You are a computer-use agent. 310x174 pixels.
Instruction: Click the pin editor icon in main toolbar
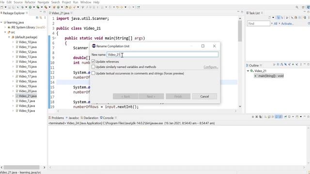(x=138, y=7)
